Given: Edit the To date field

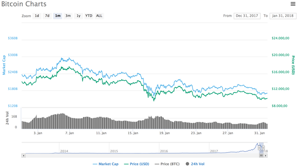Looking at the screenshot, I should coord(283,16).
